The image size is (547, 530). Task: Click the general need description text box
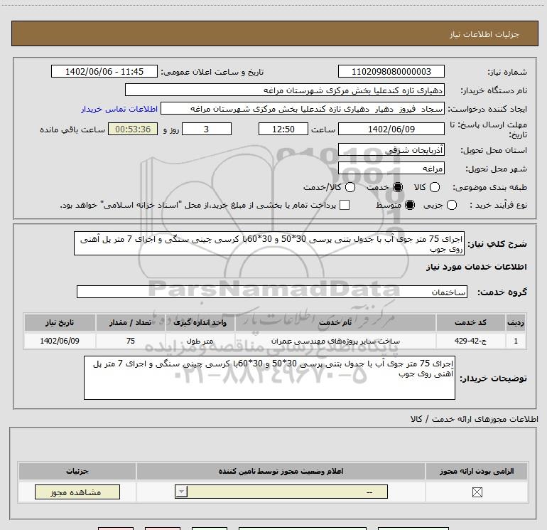click(269, 243)
